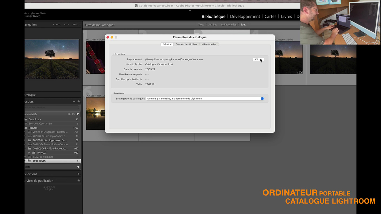Select the Sans filter option
Viewport: 381px width, 214px height.
[243, 25]
